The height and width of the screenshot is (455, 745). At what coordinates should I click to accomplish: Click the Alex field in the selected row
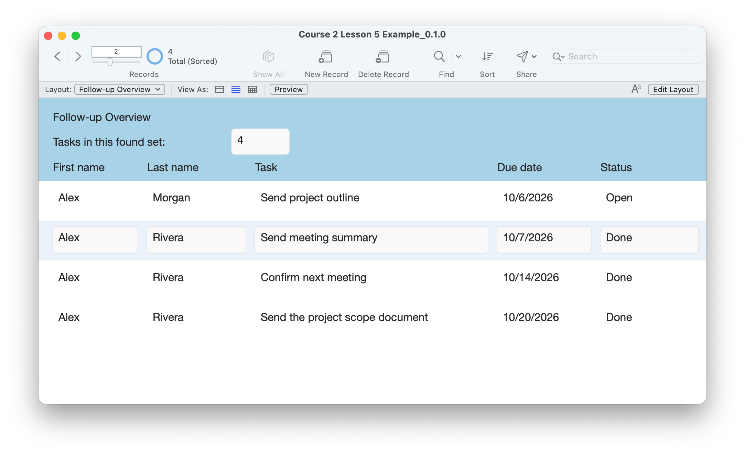pyautogui.click(x=95, y=240)
